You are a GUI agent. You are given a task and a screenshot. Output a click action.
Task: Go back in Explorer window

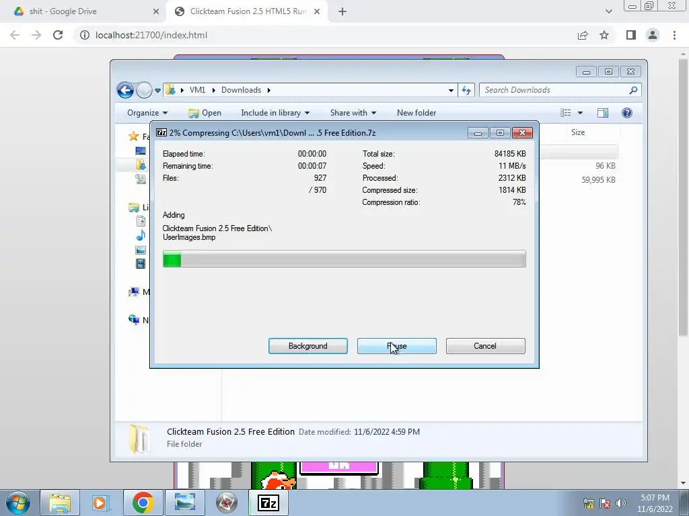125,91
